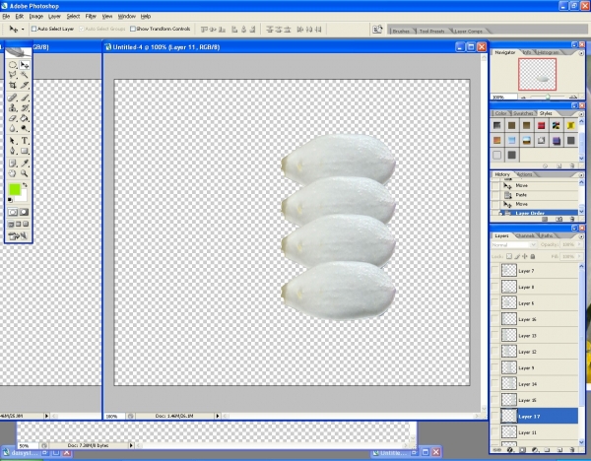Select the Crop tool
Image resolution: width=591 pixels, height=461 pixels.
click(x=13, y=85)
